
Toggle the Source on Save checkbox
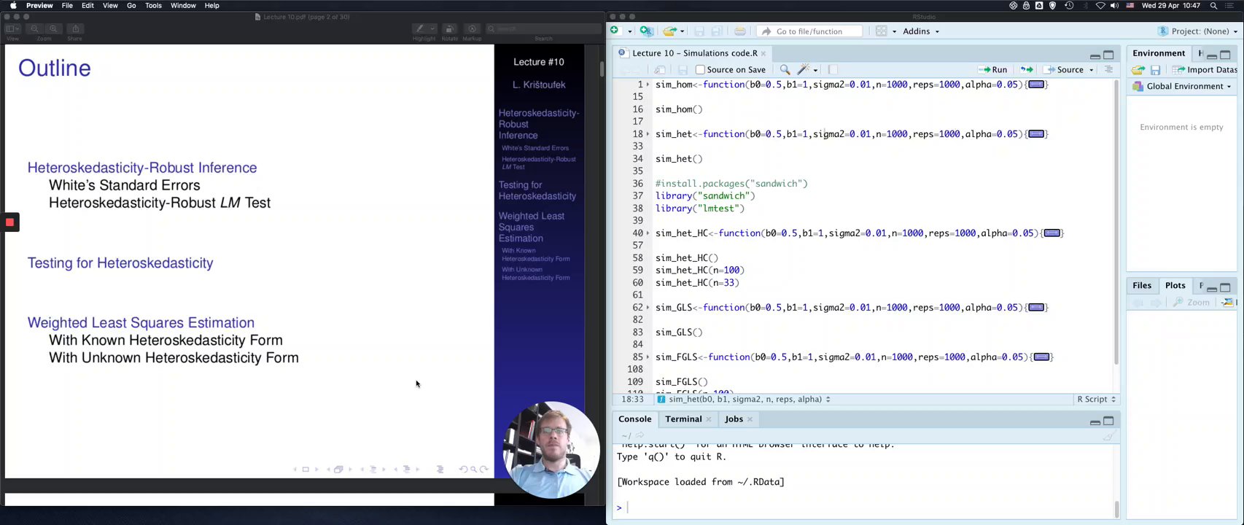(700, 69)
